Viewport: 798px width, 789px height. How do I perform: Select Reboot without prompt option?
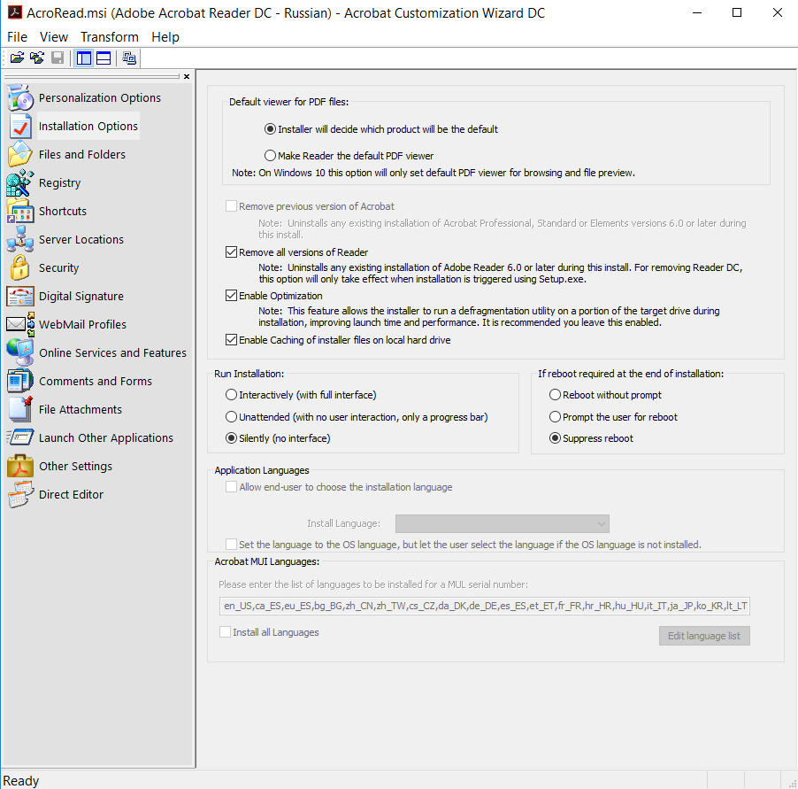(555, 395)
